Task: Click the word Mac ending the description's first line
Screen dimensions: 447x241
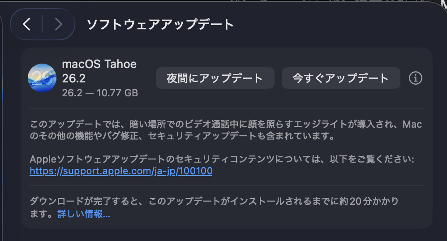Action: click(413, 124)
